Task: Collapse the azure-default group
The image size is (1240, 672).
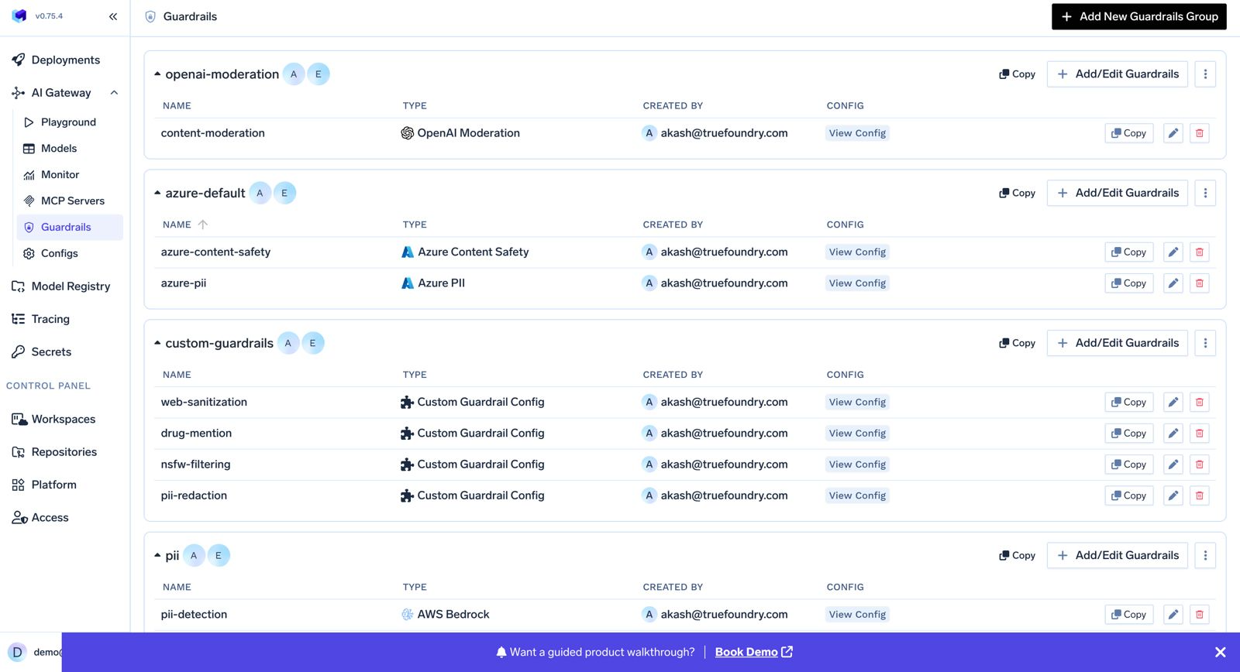Action: point(157,194)
